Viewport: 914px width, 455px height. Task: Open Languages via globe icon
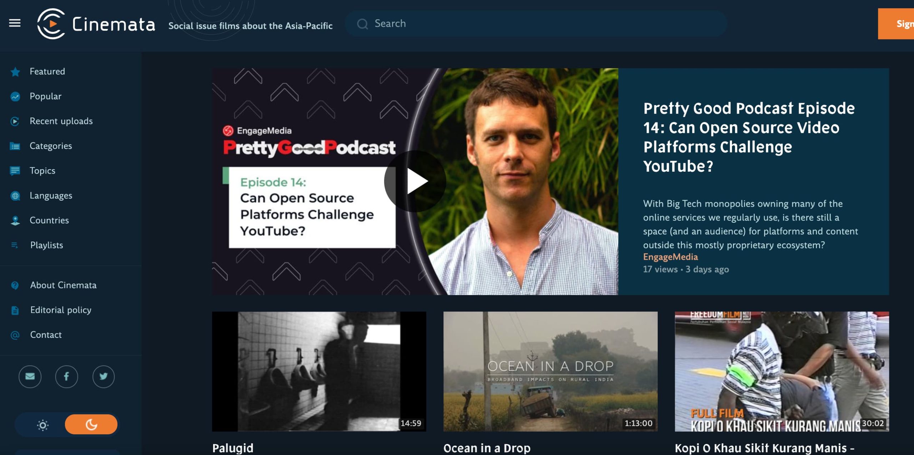click(15, 195)
